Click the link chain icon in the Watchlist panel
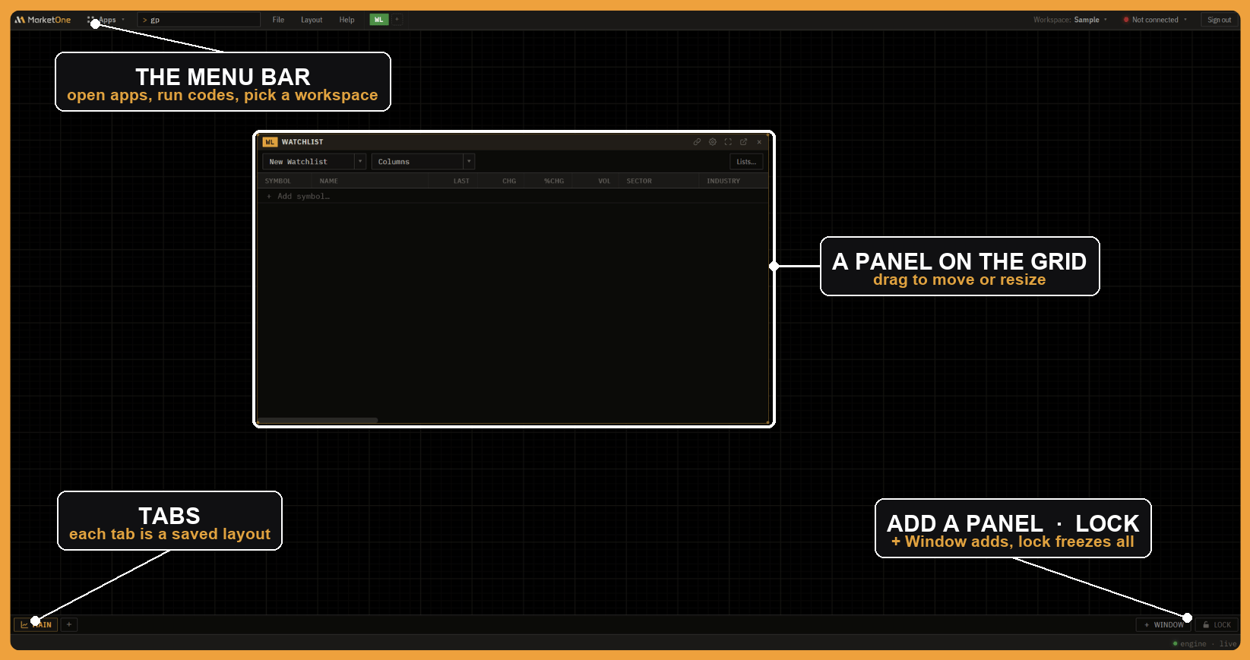Screen dimensions: 1250x660 point(697,142)
